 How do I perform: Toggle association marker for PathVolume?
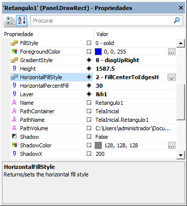[89, 128]
